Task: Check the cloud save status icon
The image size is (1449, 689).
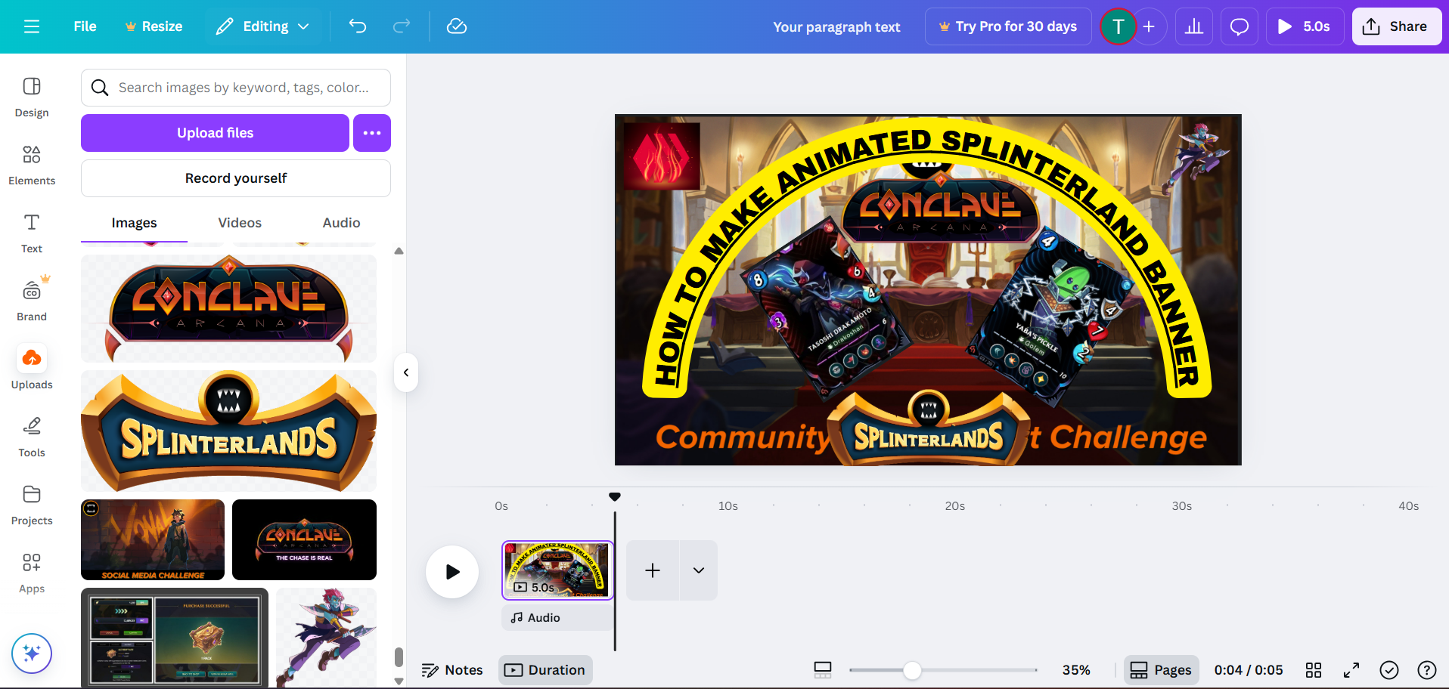Action: 457,26
